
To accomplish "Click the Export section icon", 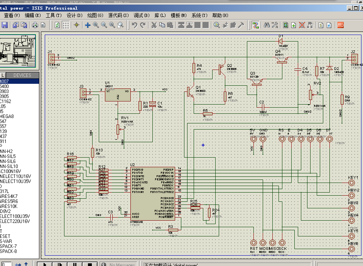I will coord(24,25).
